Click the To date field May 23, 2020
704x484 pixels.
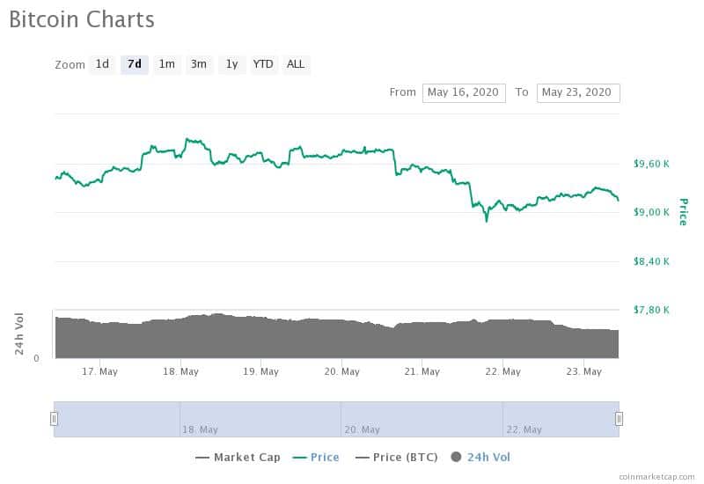coord(578,93)
